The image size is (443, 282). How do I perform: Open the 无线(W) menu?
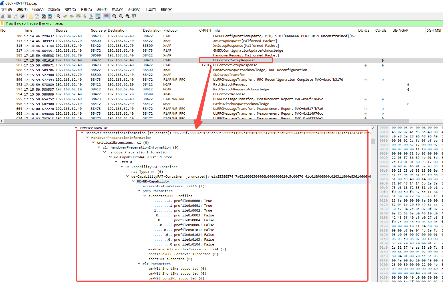pyautogui.click(x=134, y=10)
